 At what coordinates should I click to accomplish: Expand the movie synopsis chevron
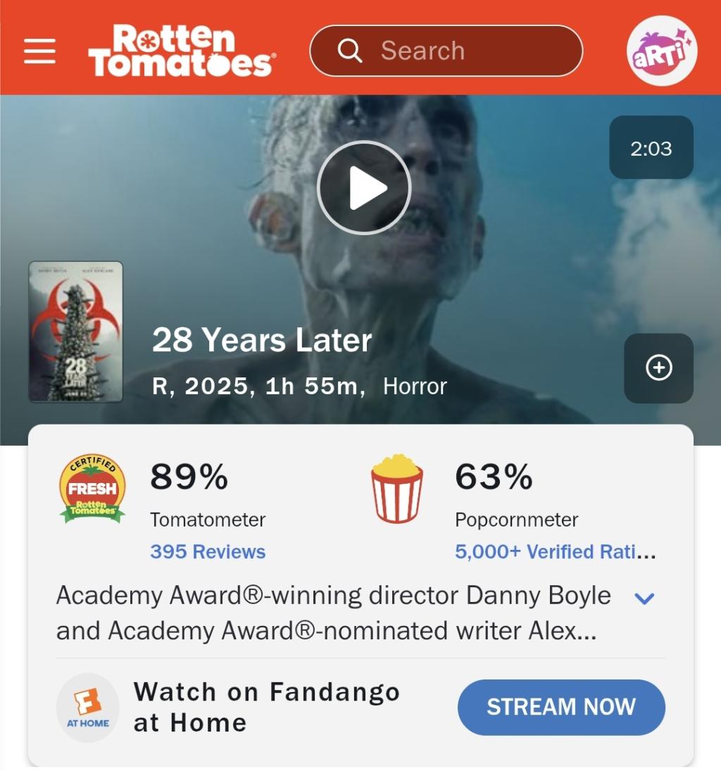pos(644,598)
